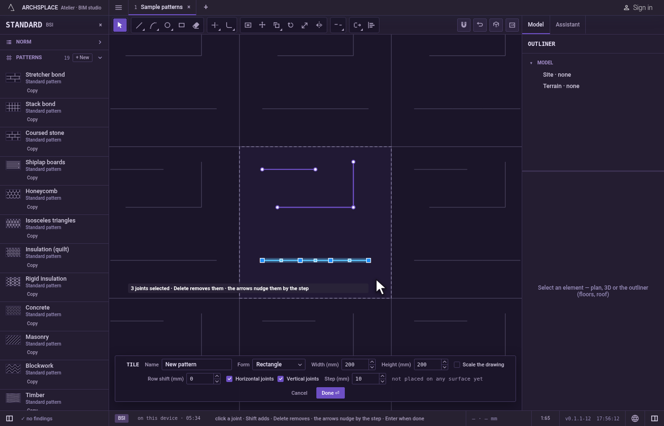Activate the Eraser tool
The height and width of the screenshot is (426, 664).
coord(196,25)
